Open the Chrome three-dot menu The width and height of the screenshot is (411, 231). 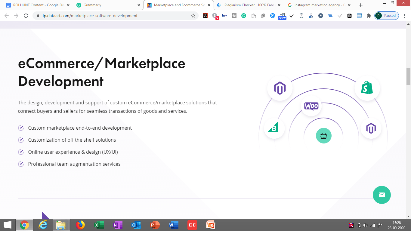(x=405, y=16)
